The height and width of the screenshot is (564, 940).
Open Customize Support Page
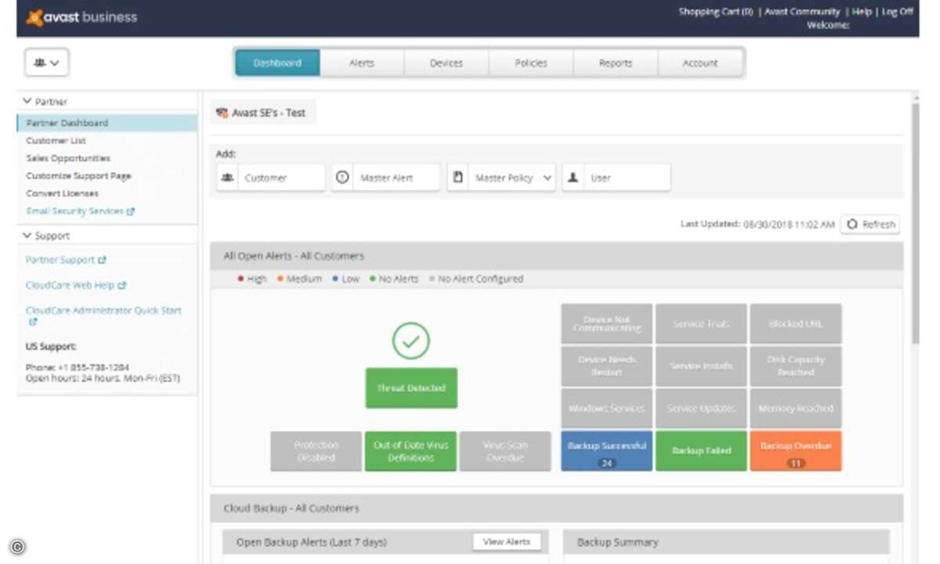(x=78, y=176)
